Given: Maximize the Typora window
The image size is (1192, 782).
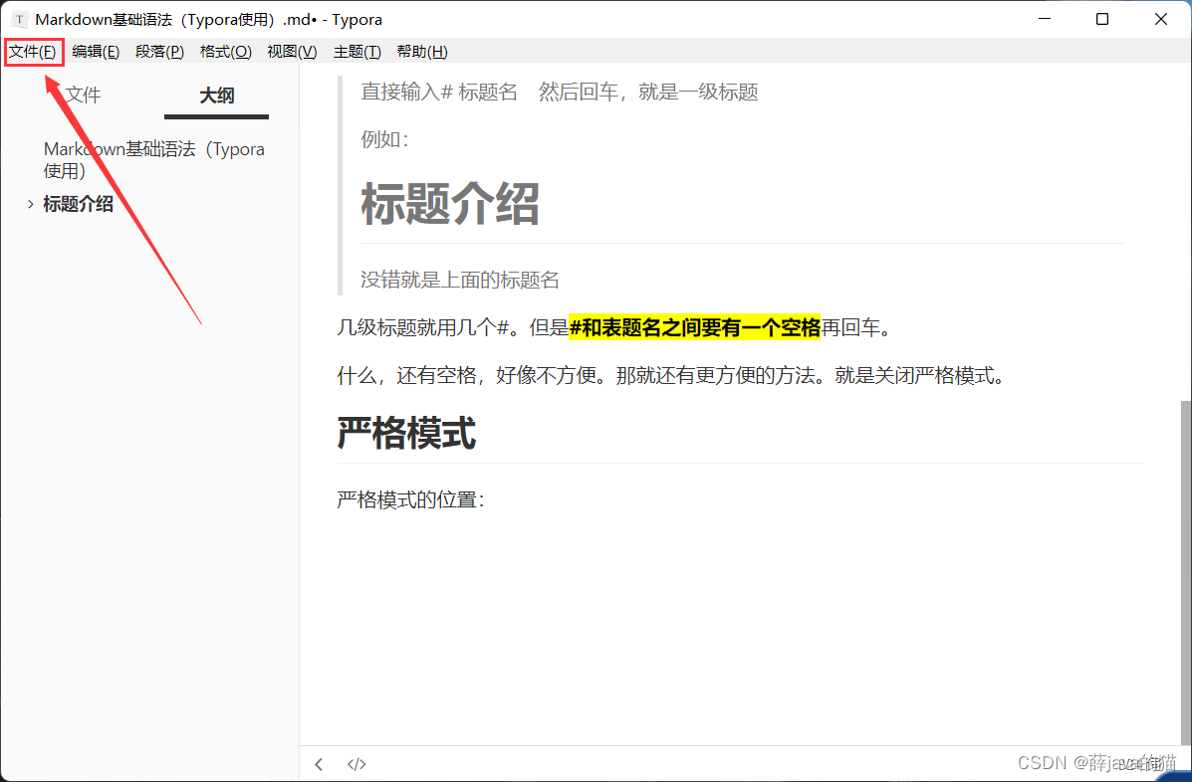Looking at the screenshot, I should pos(1102,19).
